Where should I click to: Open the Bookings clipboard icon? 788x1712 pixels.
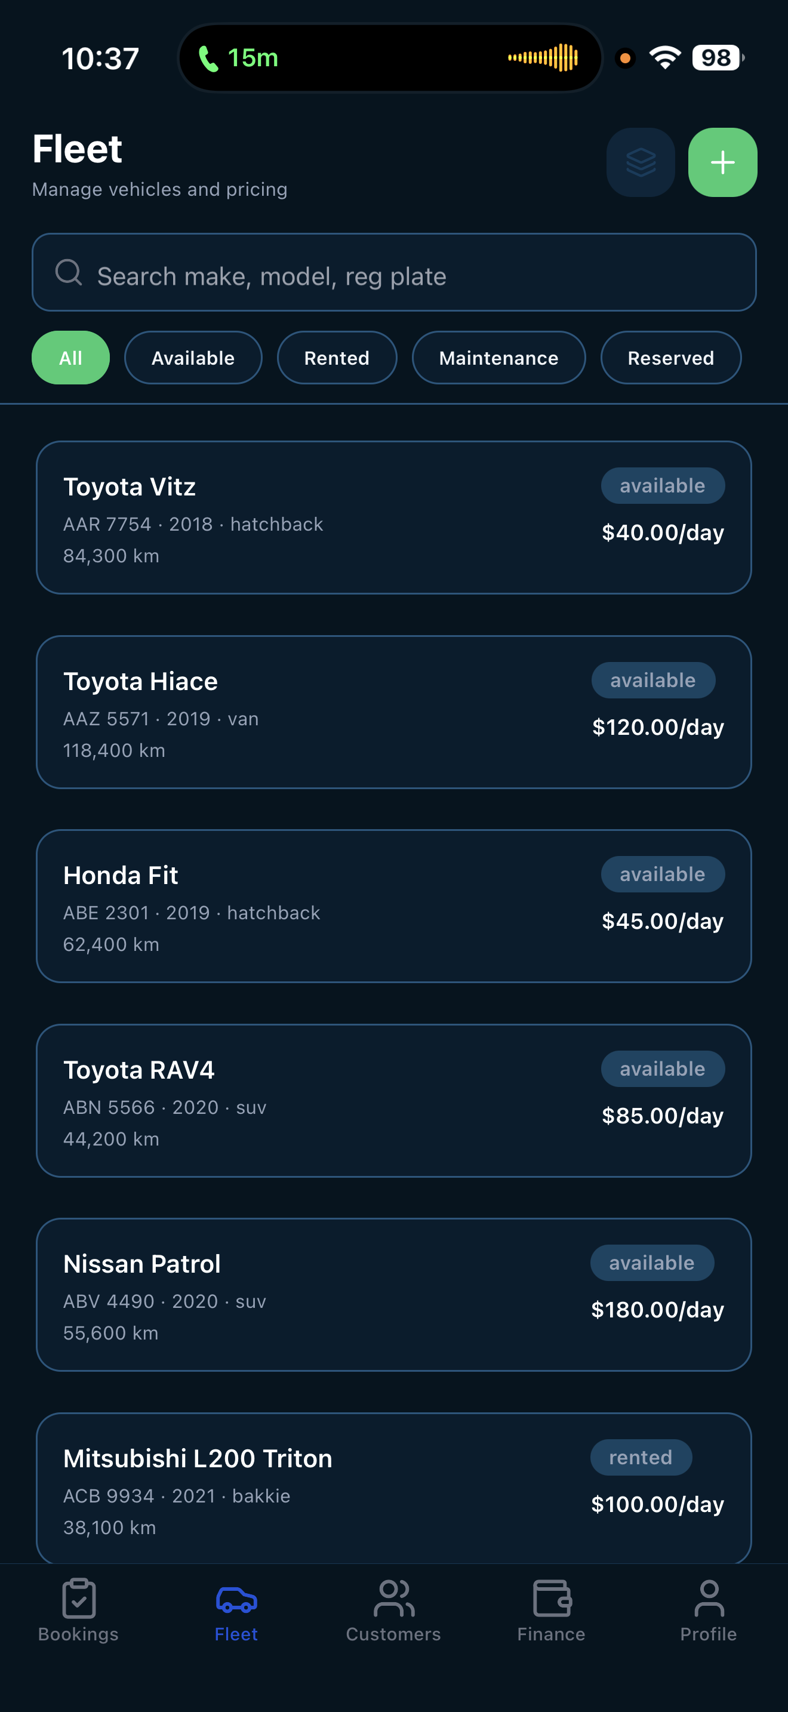(x=78, y=1599)
